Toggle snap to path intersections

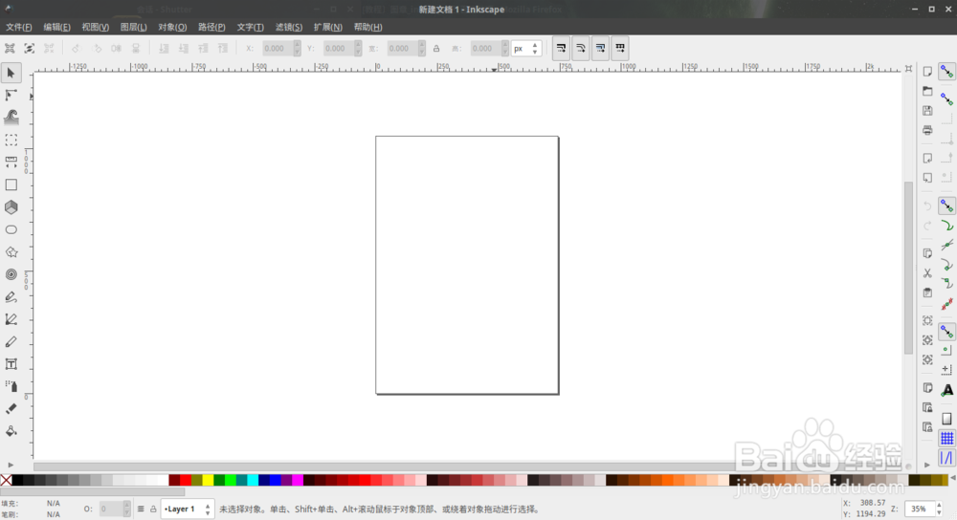946,245
